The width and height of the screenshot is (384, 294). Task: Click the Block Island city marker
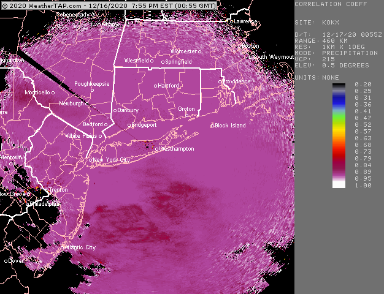212,126
